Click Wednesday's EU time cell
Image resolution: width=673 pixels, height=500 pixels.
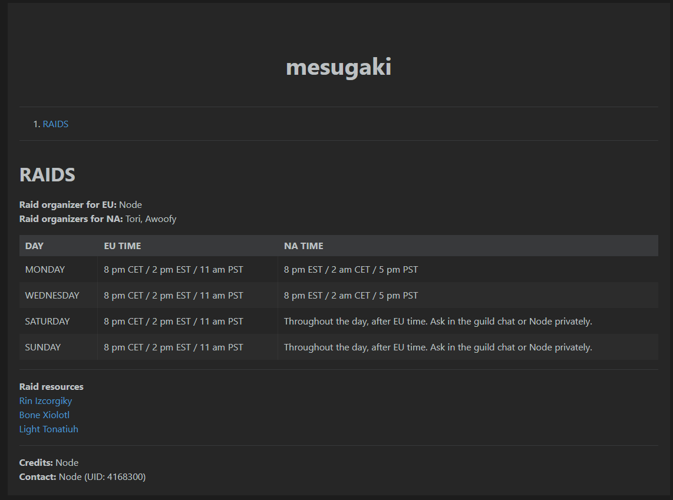coord(187,296)
